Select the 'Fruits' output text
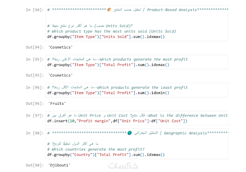This screenshot has width=246, height=172. [57, 103]
